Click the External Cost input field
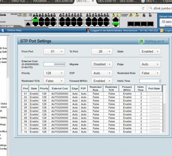The image size is (172, 156). point(54,64)
